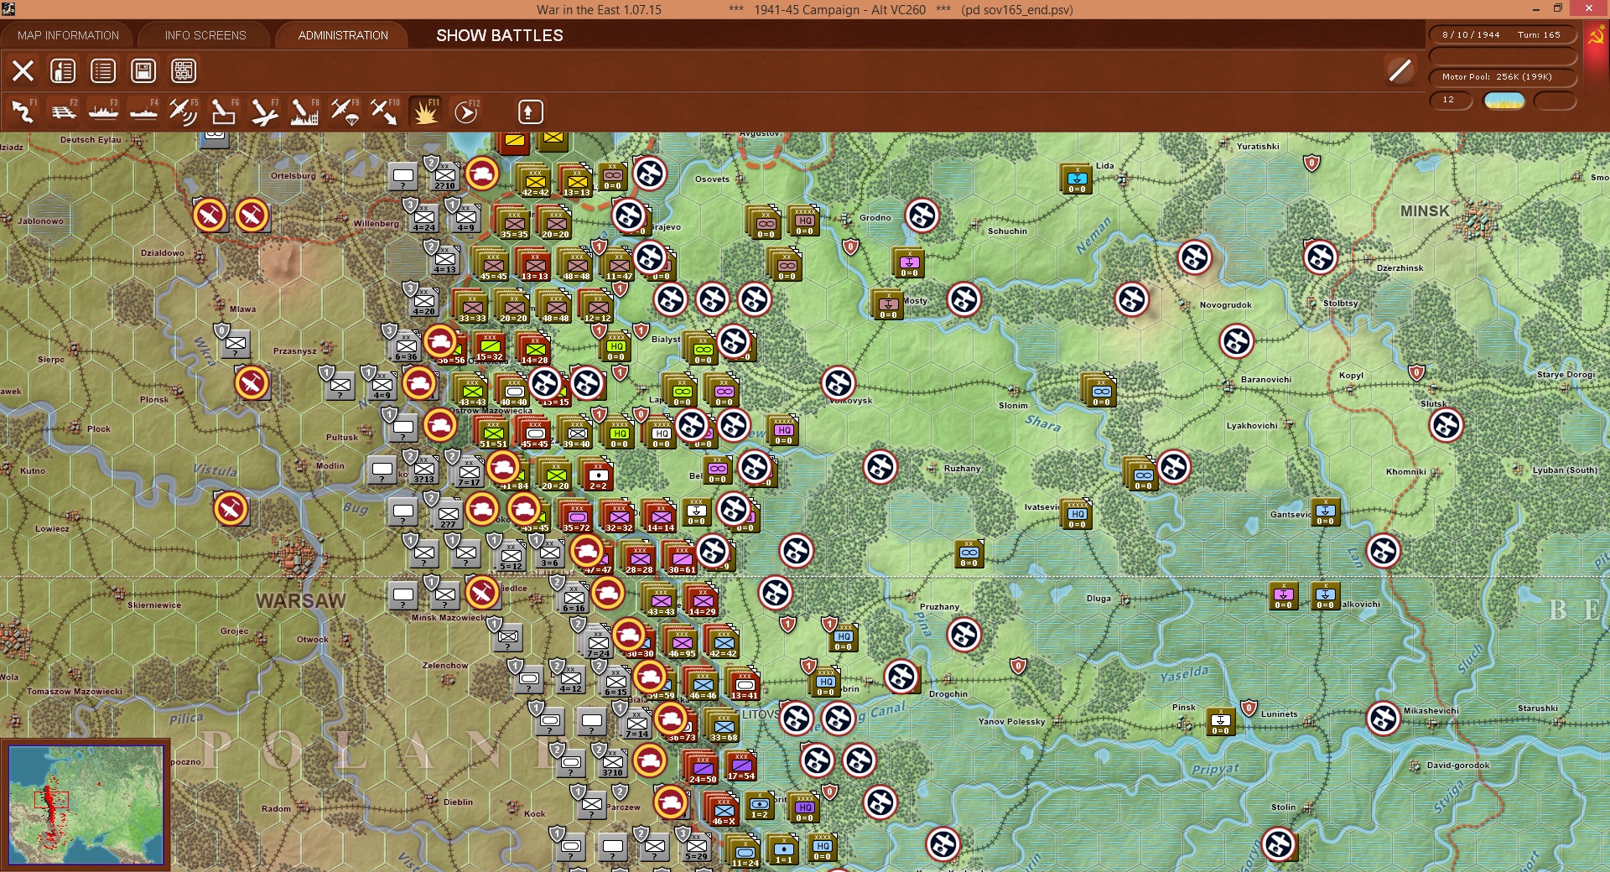Click the weather indicator icon
This screenshot has height=872, width=1610.
(x=1504, y=101)
